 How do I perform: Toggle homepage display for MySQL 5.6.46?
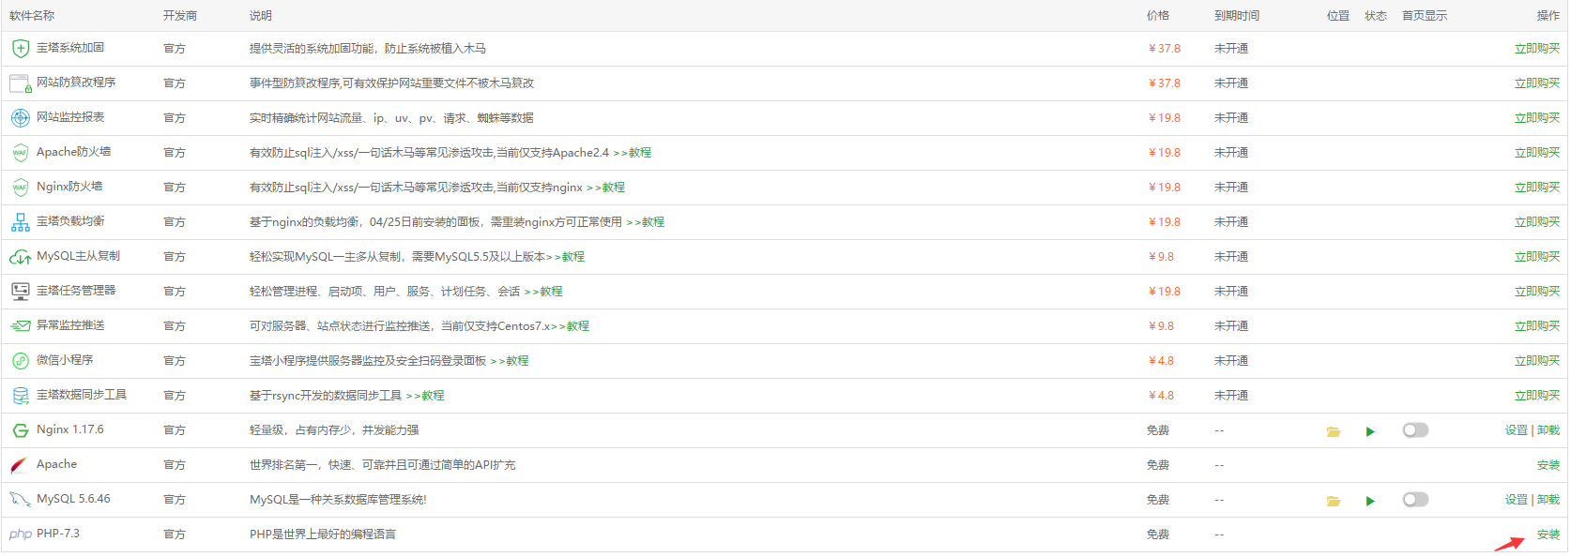(1415, 500)
